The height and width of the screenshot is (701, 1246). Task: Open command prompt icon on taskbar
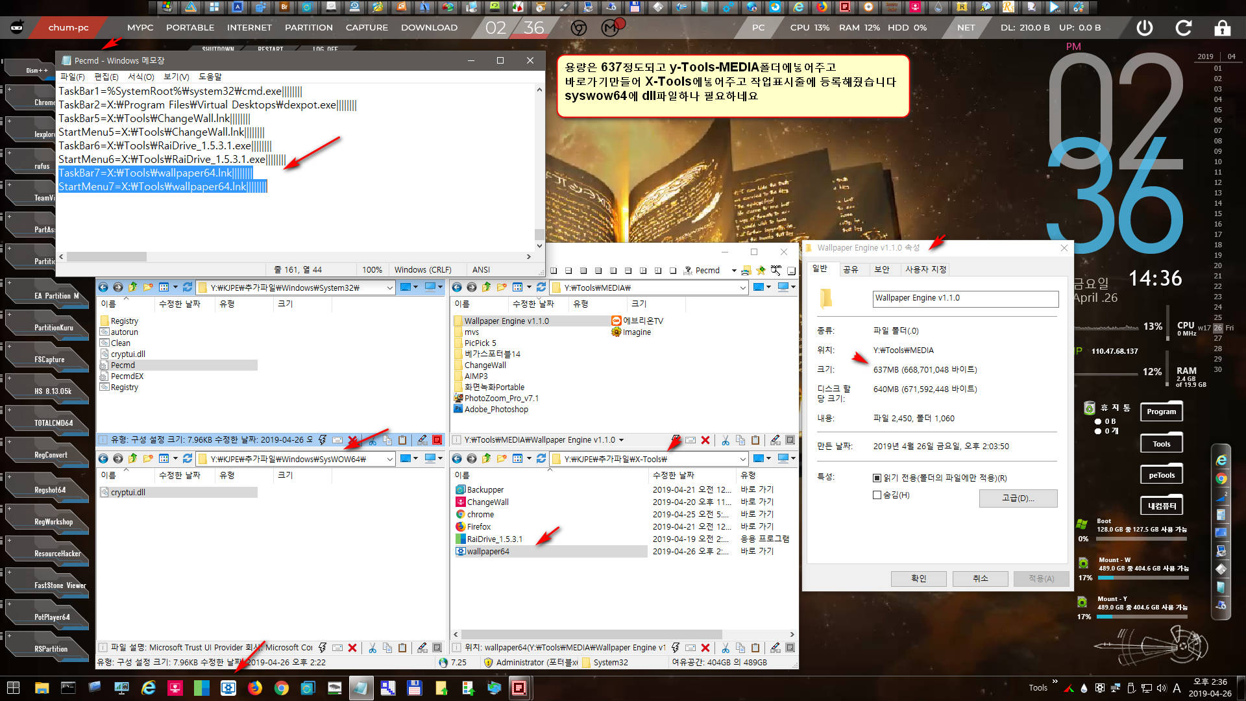pyautogui.click(x=68, y=688)
